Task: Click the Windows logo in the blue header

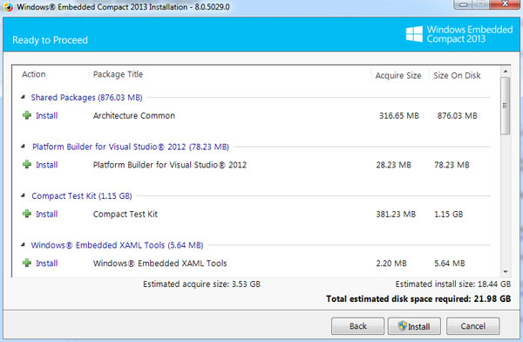Action: click(x=414, y=34)
